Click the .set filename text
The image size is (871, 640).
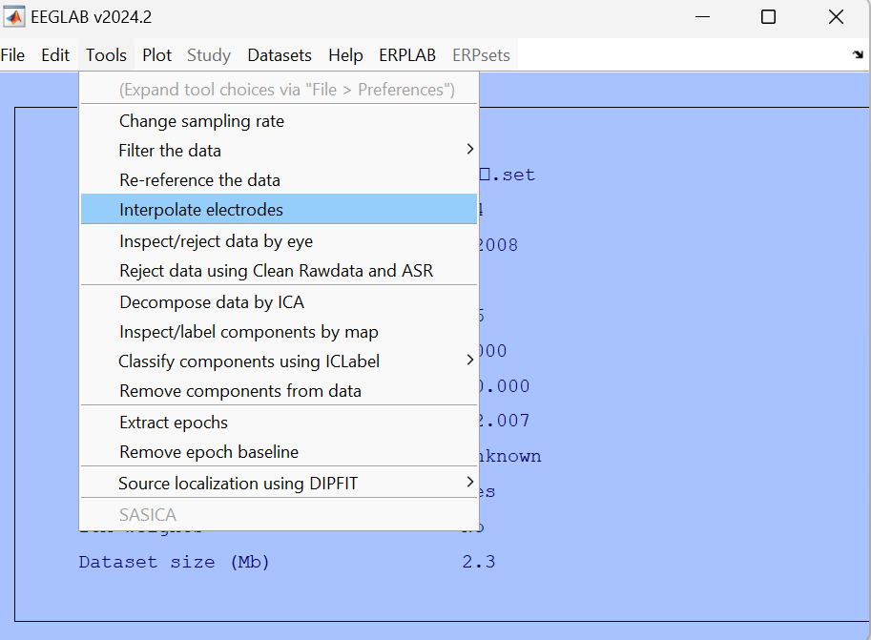508,175
